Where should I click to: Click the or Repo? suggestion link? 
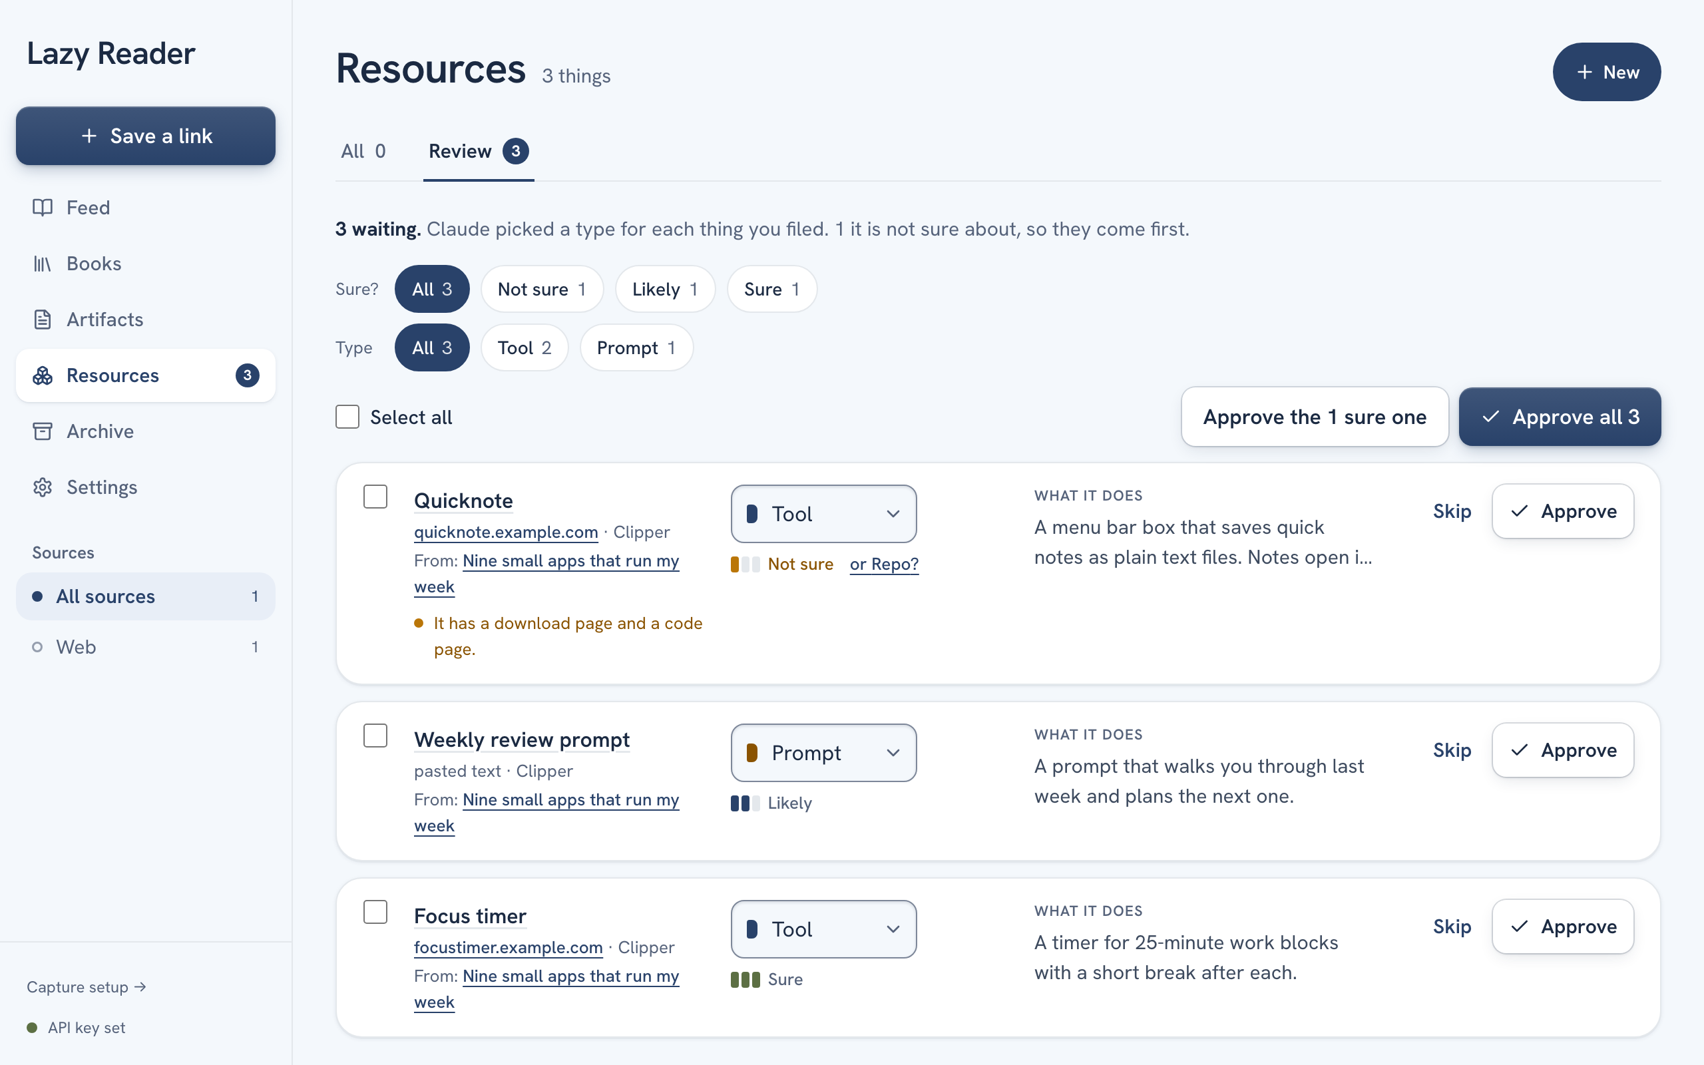pyautogui.click(x=884, y=564)
